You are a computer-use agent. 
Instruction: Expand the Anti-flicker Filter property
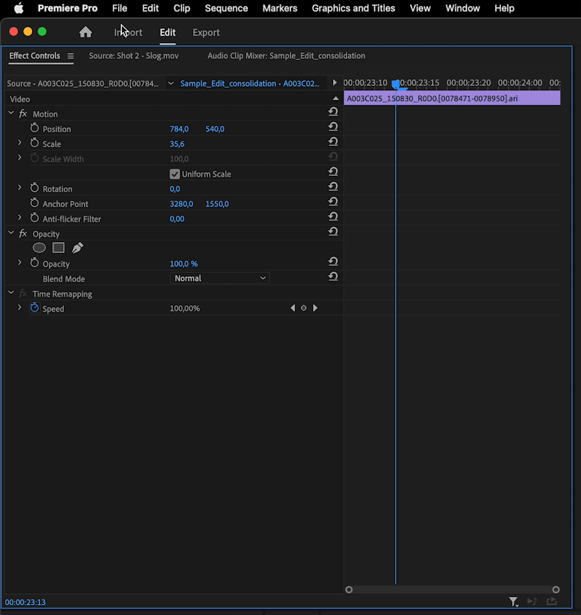pos(19,217)
